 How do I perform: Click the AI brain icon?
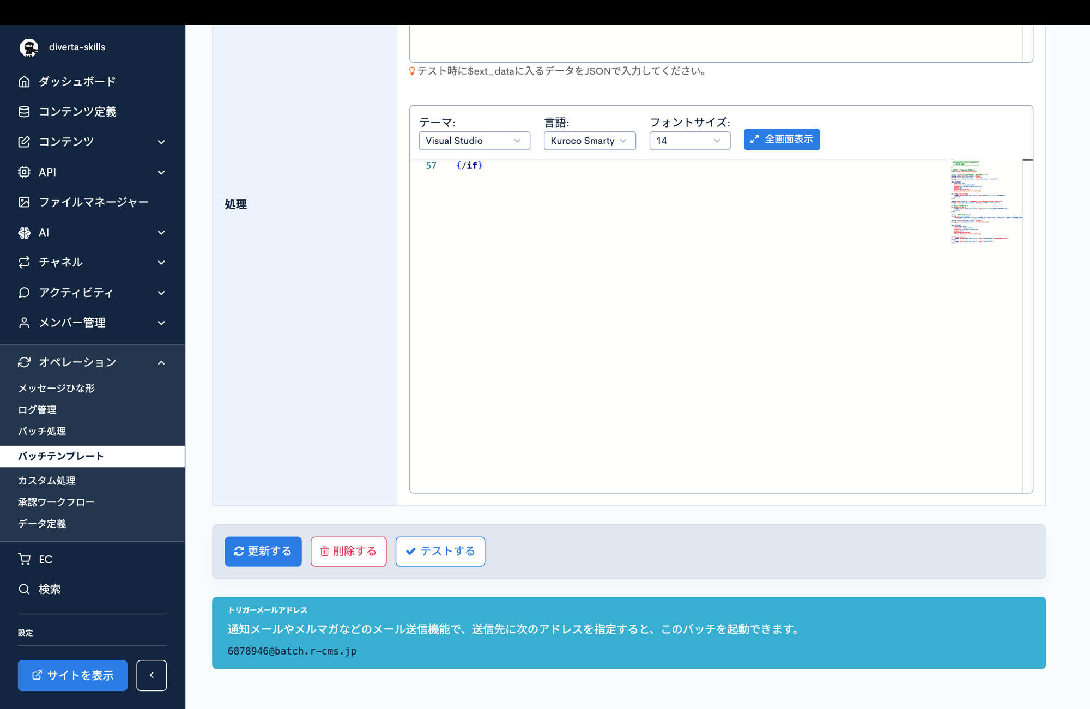coord(24,233)
